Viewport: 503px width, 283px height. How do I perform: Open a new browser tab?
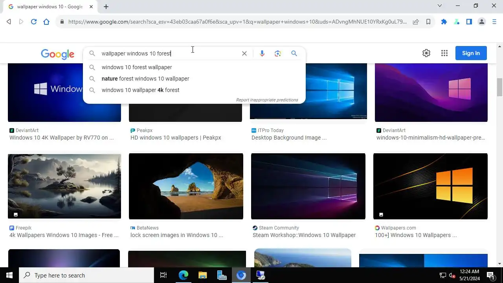[106, 6]
